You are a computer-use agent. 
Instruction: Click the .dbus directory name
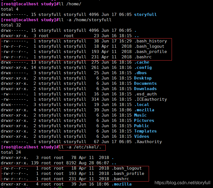pyautogui.click(x=140, y=73)
